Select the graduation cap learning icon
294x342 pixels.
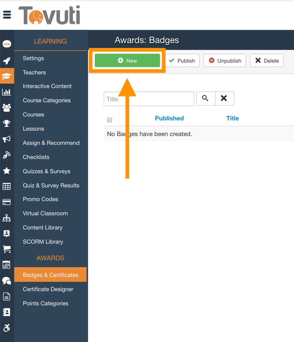point(7,76)
